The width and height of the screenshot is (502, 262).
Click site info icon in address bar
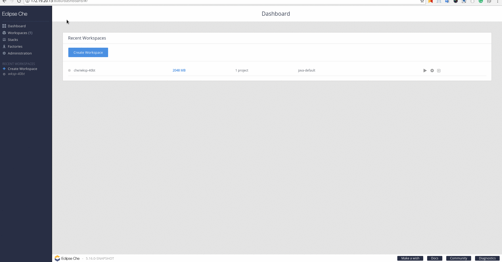[x=27, y=1]
